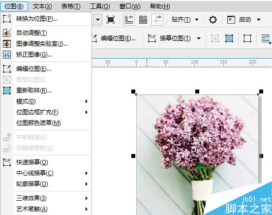The height and width of the screenshot is (215, 272).
Task: Open the 文本(X) menu
Action: pyautogui.click(x=42, y=6)
